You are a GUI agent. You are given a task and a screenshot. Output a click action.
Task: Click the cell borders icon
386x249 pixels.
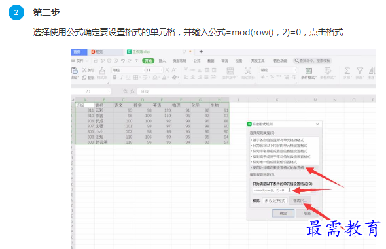[135, 77]
